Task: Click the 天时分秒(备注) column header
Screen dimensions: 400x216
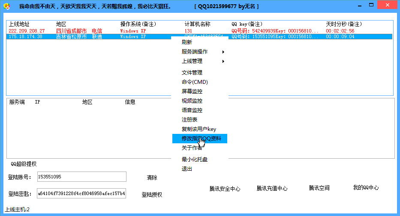Action: pyautogui.click(x=344, y=24)
